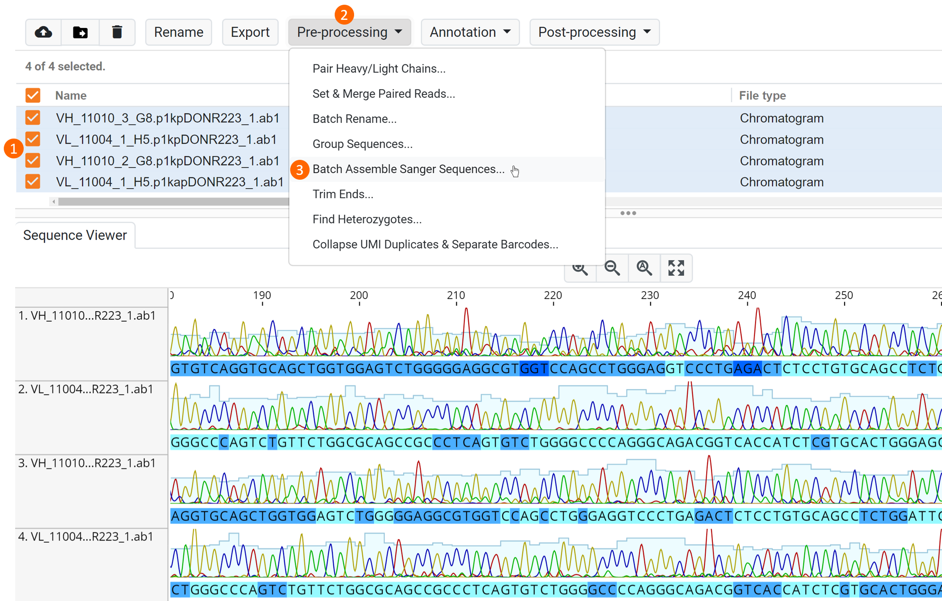Uncheck VL_11004_1_H5.p1kapDONR223_1.ab1 checkbox
Screen dimensions: 942x601
[33, 182]
